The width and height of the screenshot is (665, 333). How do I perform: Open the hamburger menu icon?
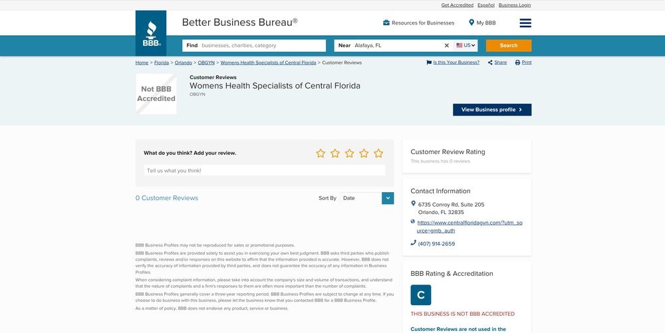(525, 23)
